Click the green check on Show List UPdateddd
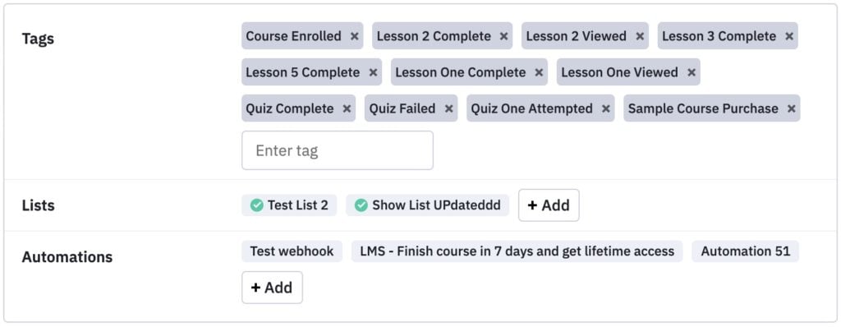 click(361, 205)
